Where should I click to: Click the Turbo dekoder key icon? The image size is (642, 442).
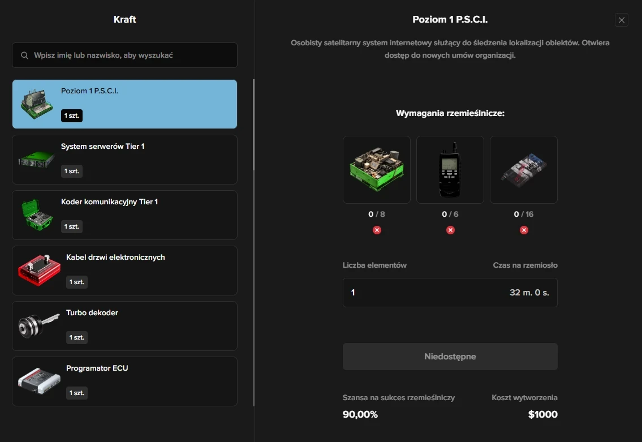click(38, 326)
